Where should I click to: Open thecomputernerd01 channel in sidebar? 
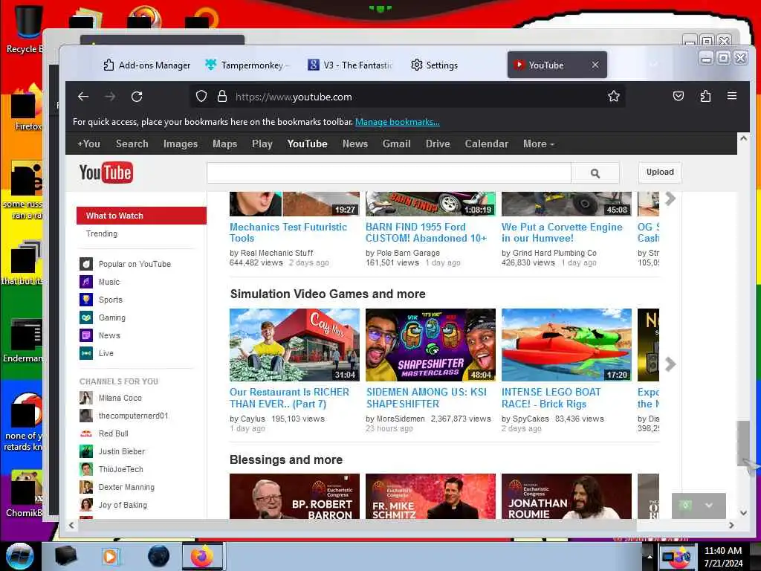134,416
